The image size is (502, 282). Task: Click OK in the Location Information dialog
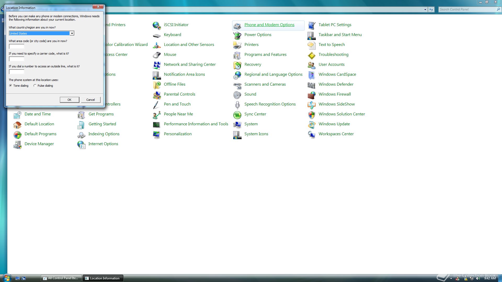click(x=69, y=100)
